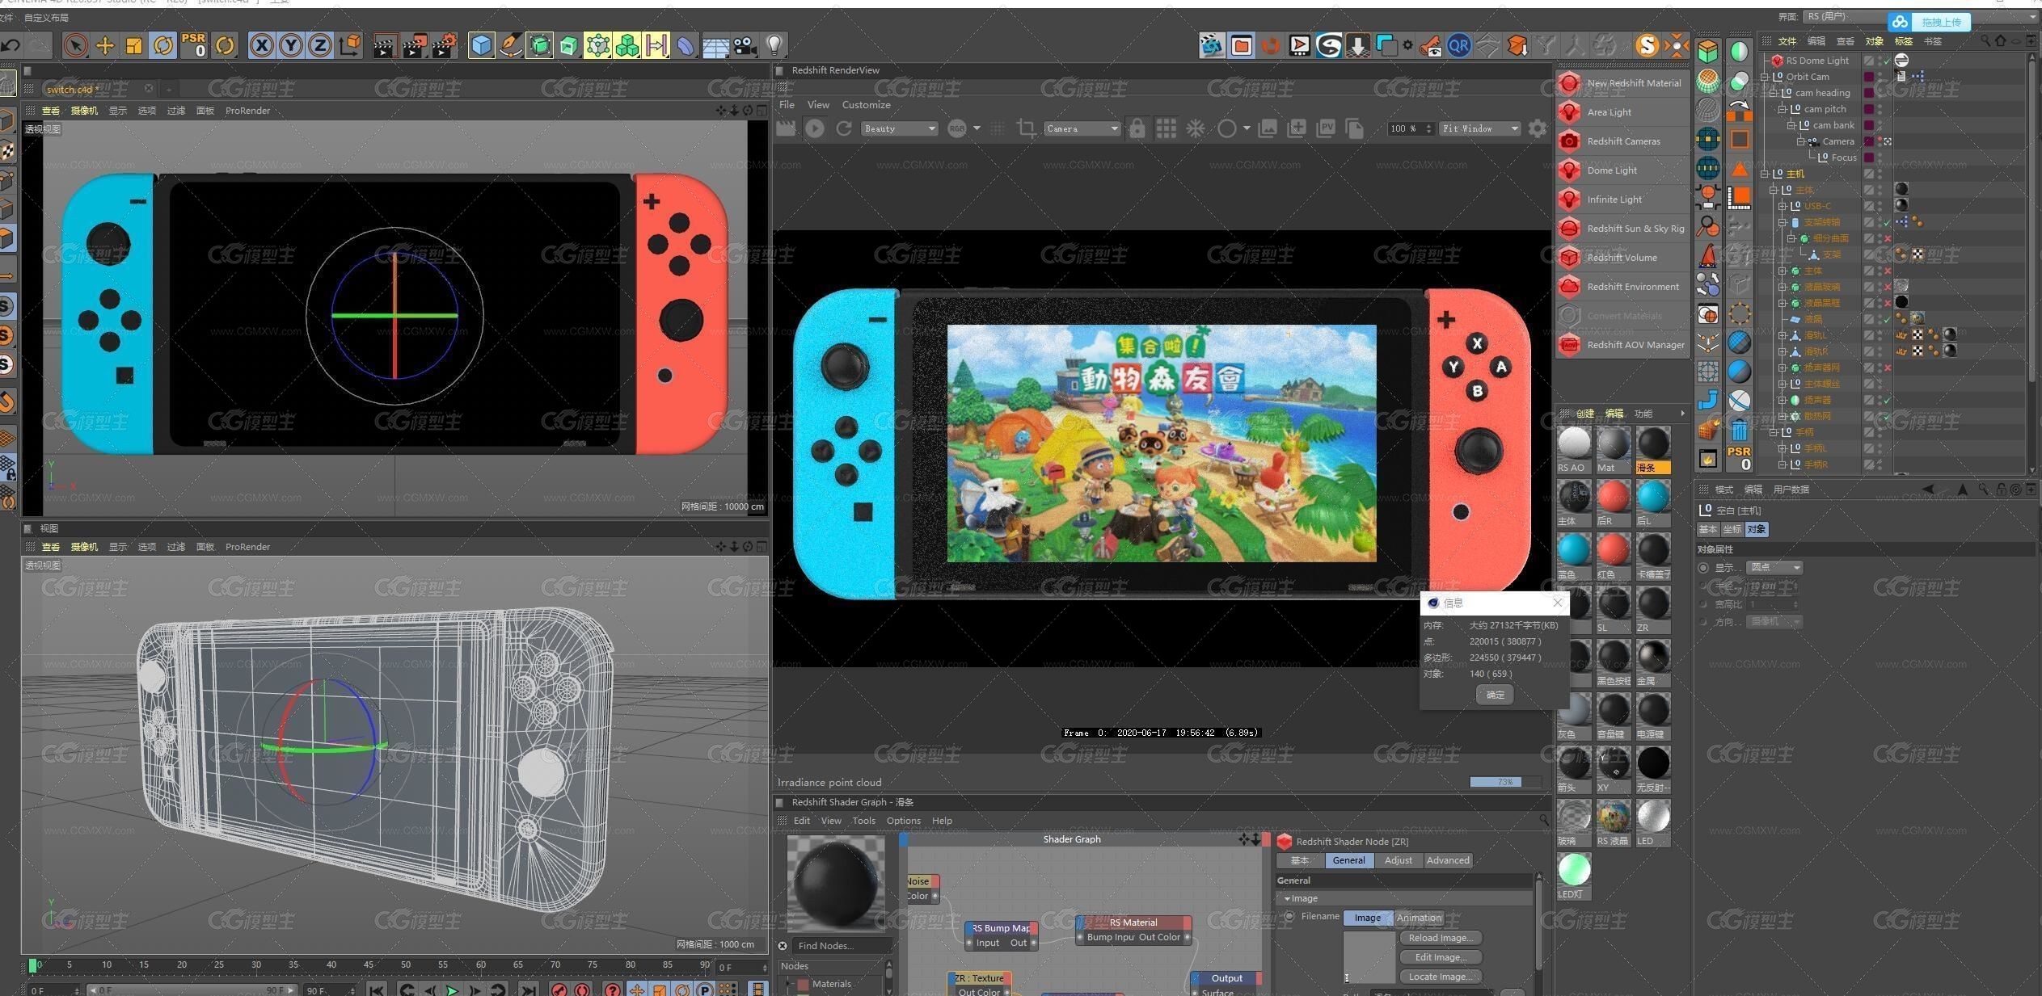The image size is (2042, 996).
Task: Add a Redshift Environment
Action: (x=1622, y=287)
